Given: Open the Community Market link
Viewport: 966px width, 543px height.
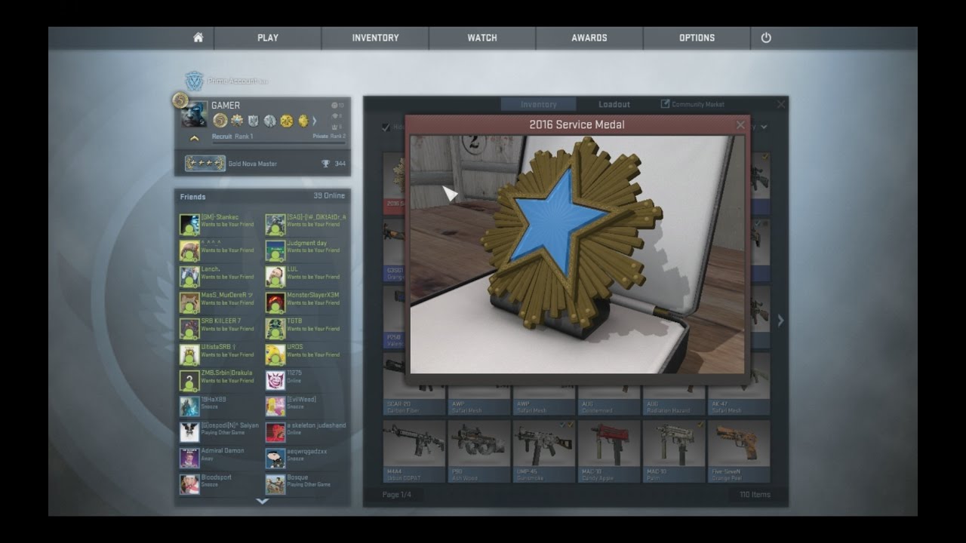Looking at the screenshot, I should [693, 104].
